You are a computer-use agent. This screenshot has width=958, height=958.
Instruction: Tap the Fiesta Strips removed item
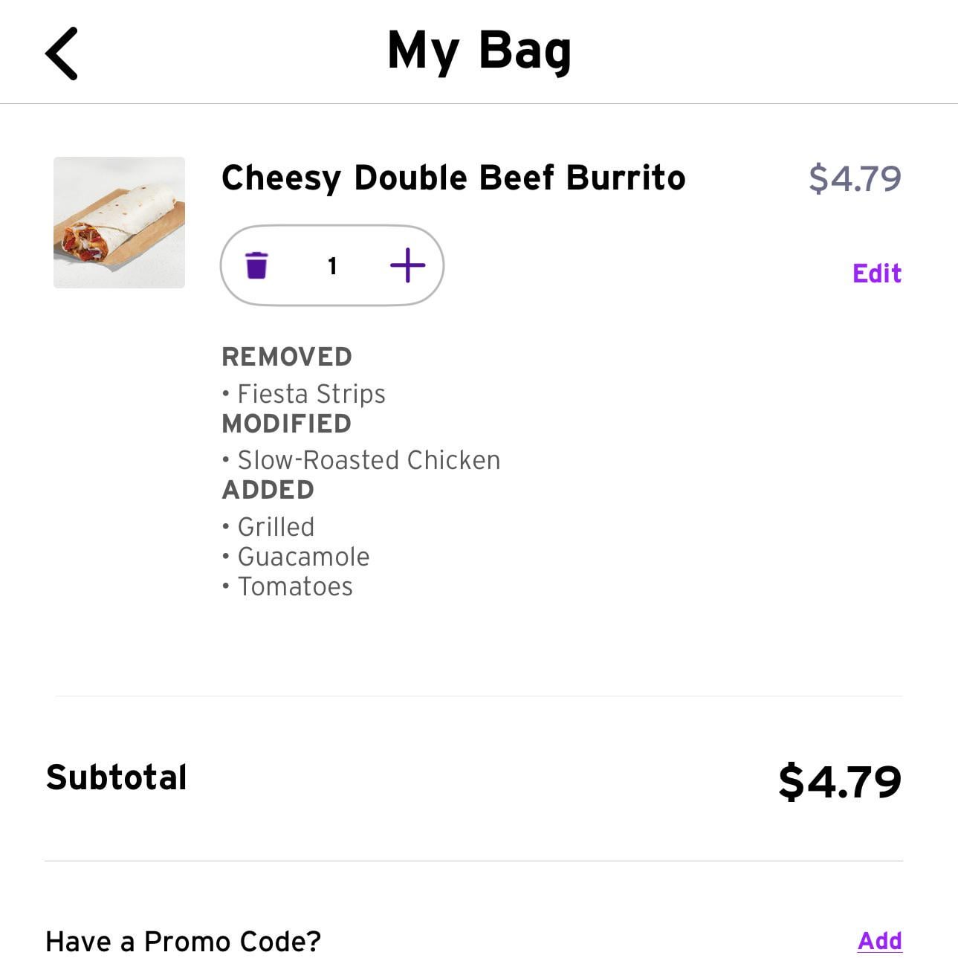tap(311, 393)
